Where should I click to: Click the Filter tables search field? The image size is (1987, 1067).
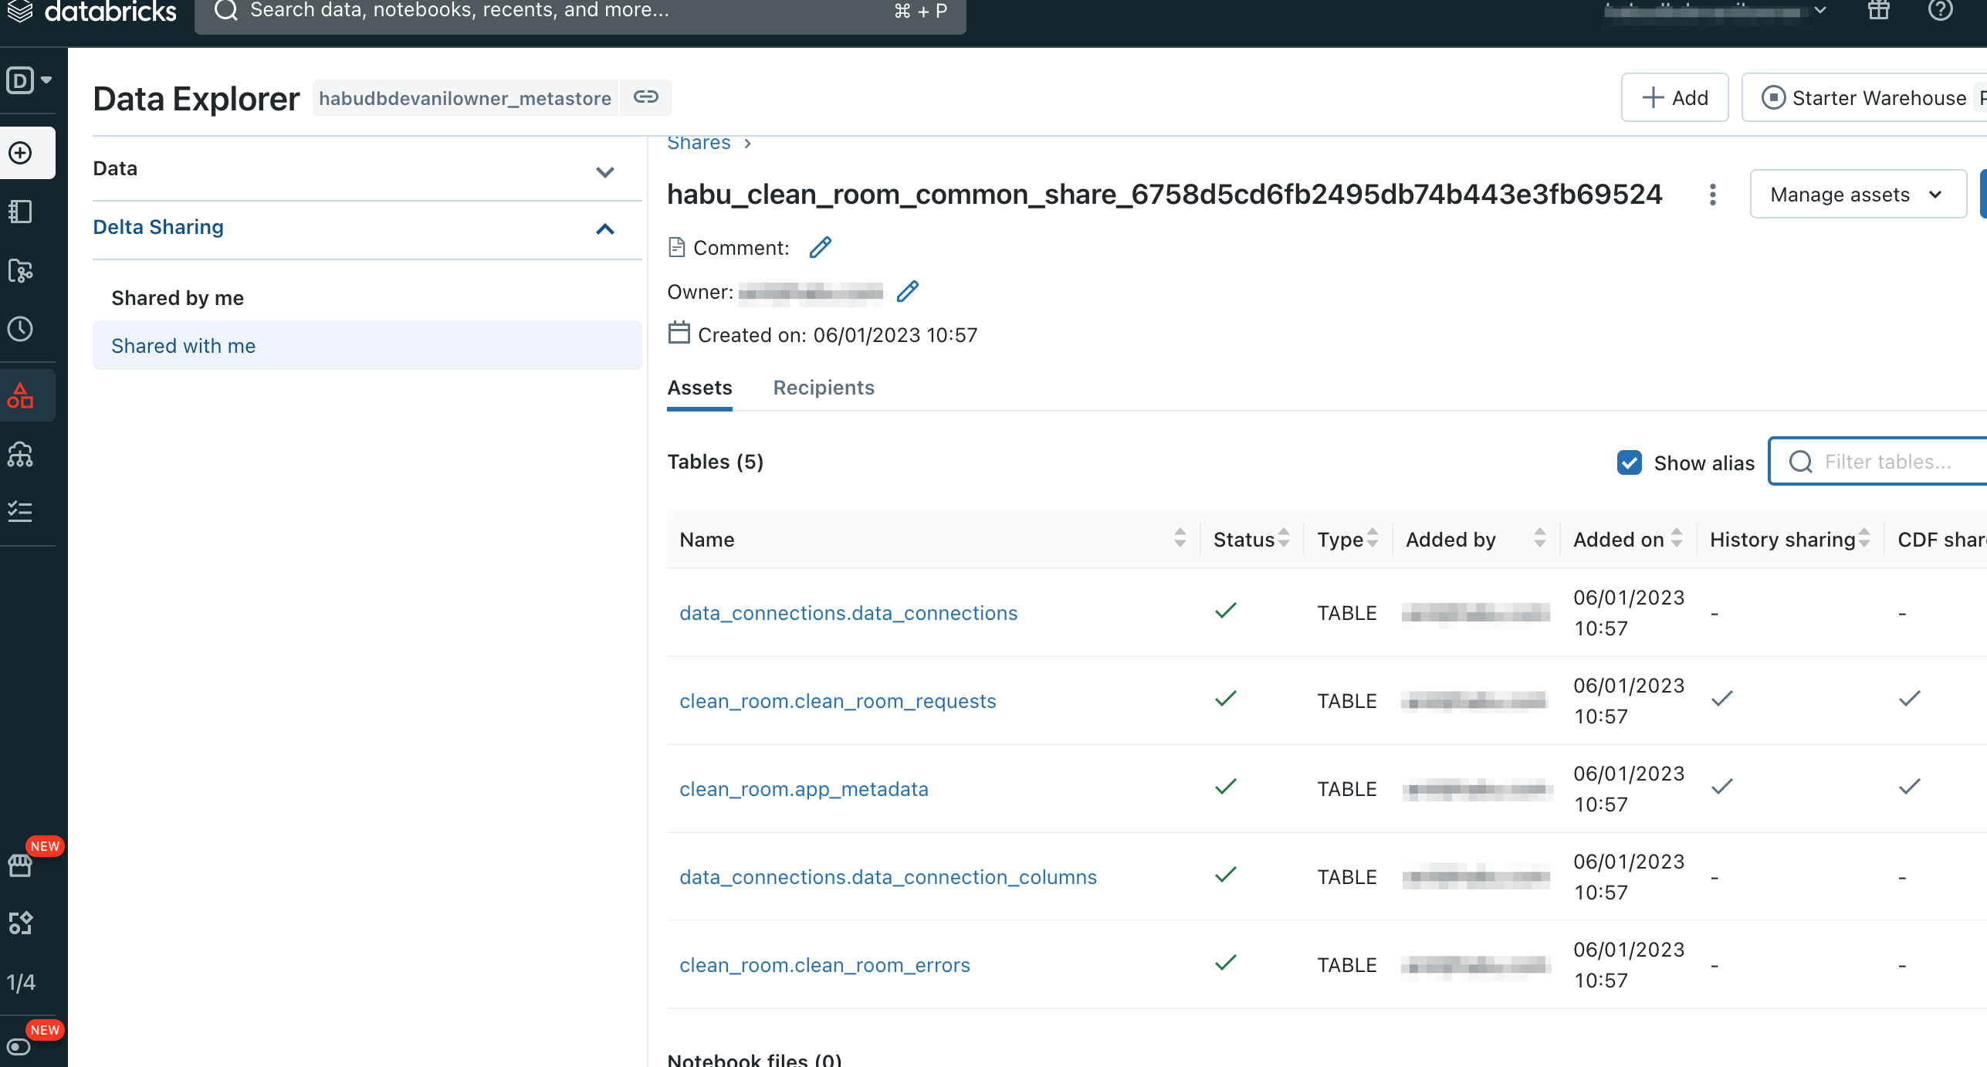click(1887, 462)
